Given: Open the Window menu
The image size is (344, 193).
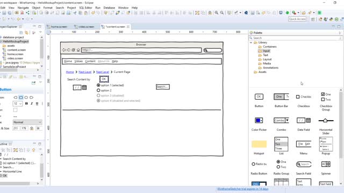Looking at the screenshot, I should tap(123, 8).
